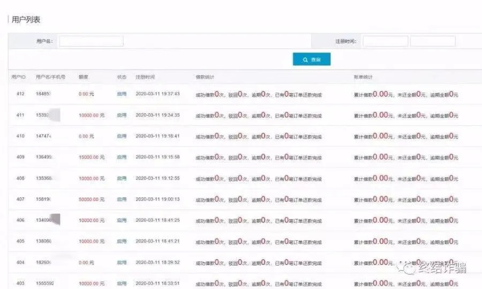Click 启用 status for user 407

point(122,199)
